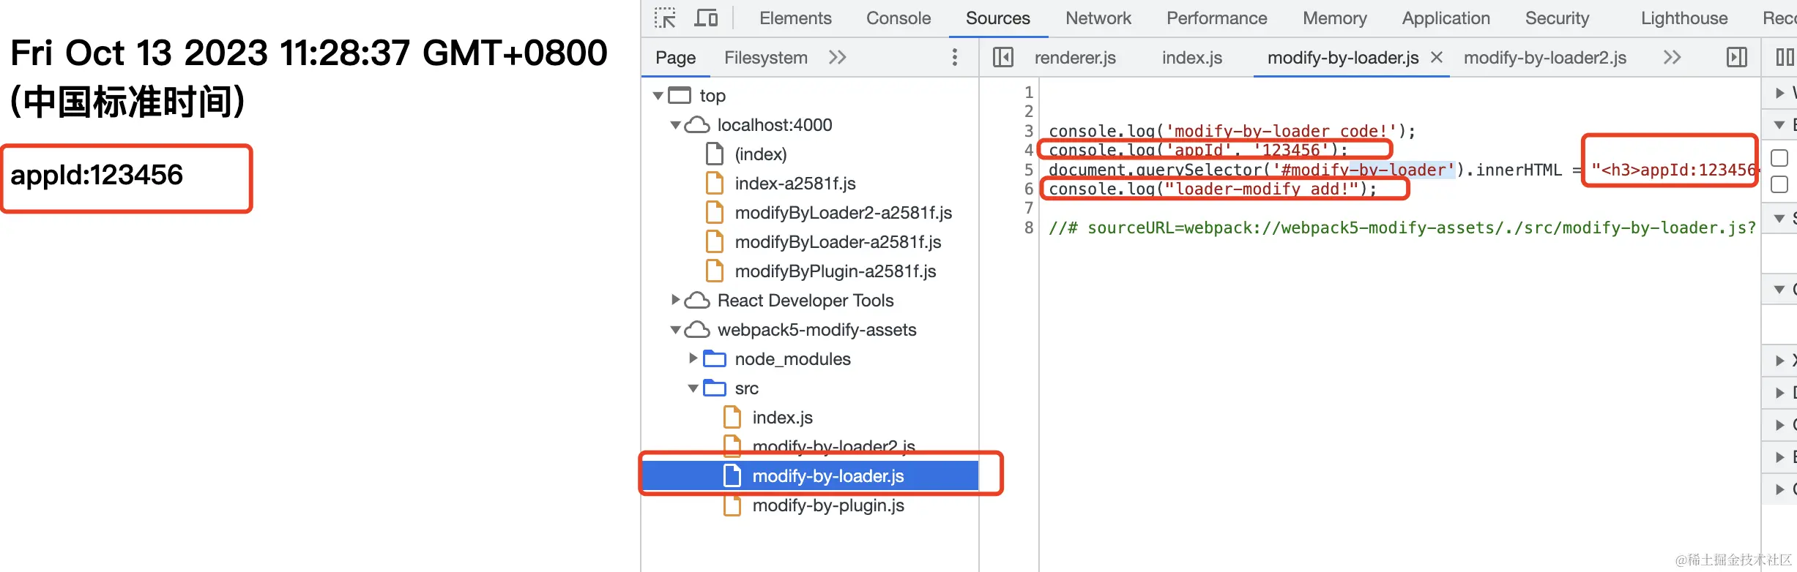
Task: Click line number 5 in the gutter
Action: coord(1028,170)
